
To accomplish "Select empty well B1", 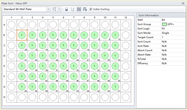I will pos(11,35).
